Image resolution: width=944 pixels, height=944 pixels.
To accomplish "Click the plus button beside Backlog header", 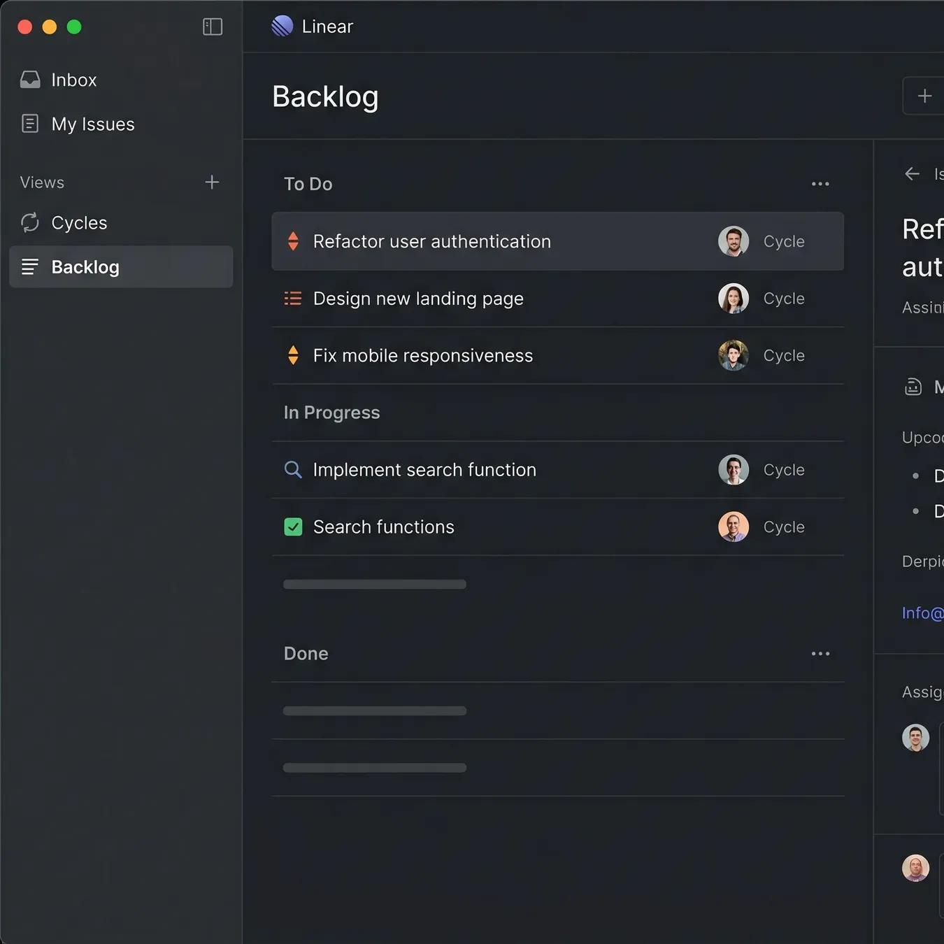I will click(924, 96).
